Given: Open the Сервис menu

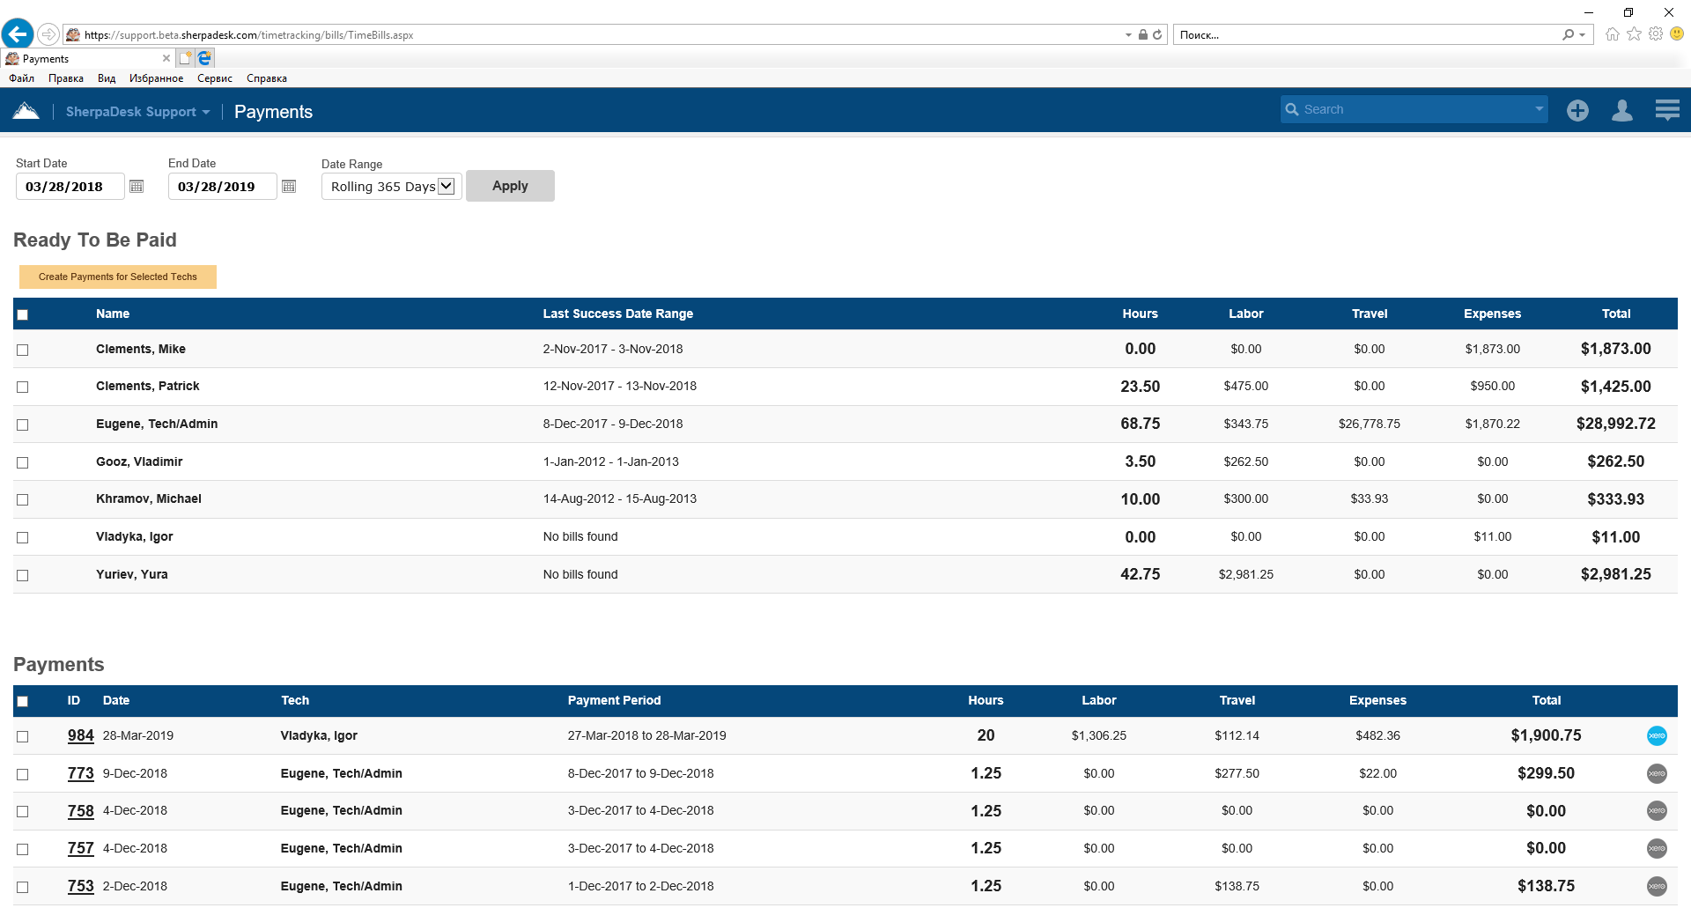Looking at the screenshot, I should pos(214,78).
